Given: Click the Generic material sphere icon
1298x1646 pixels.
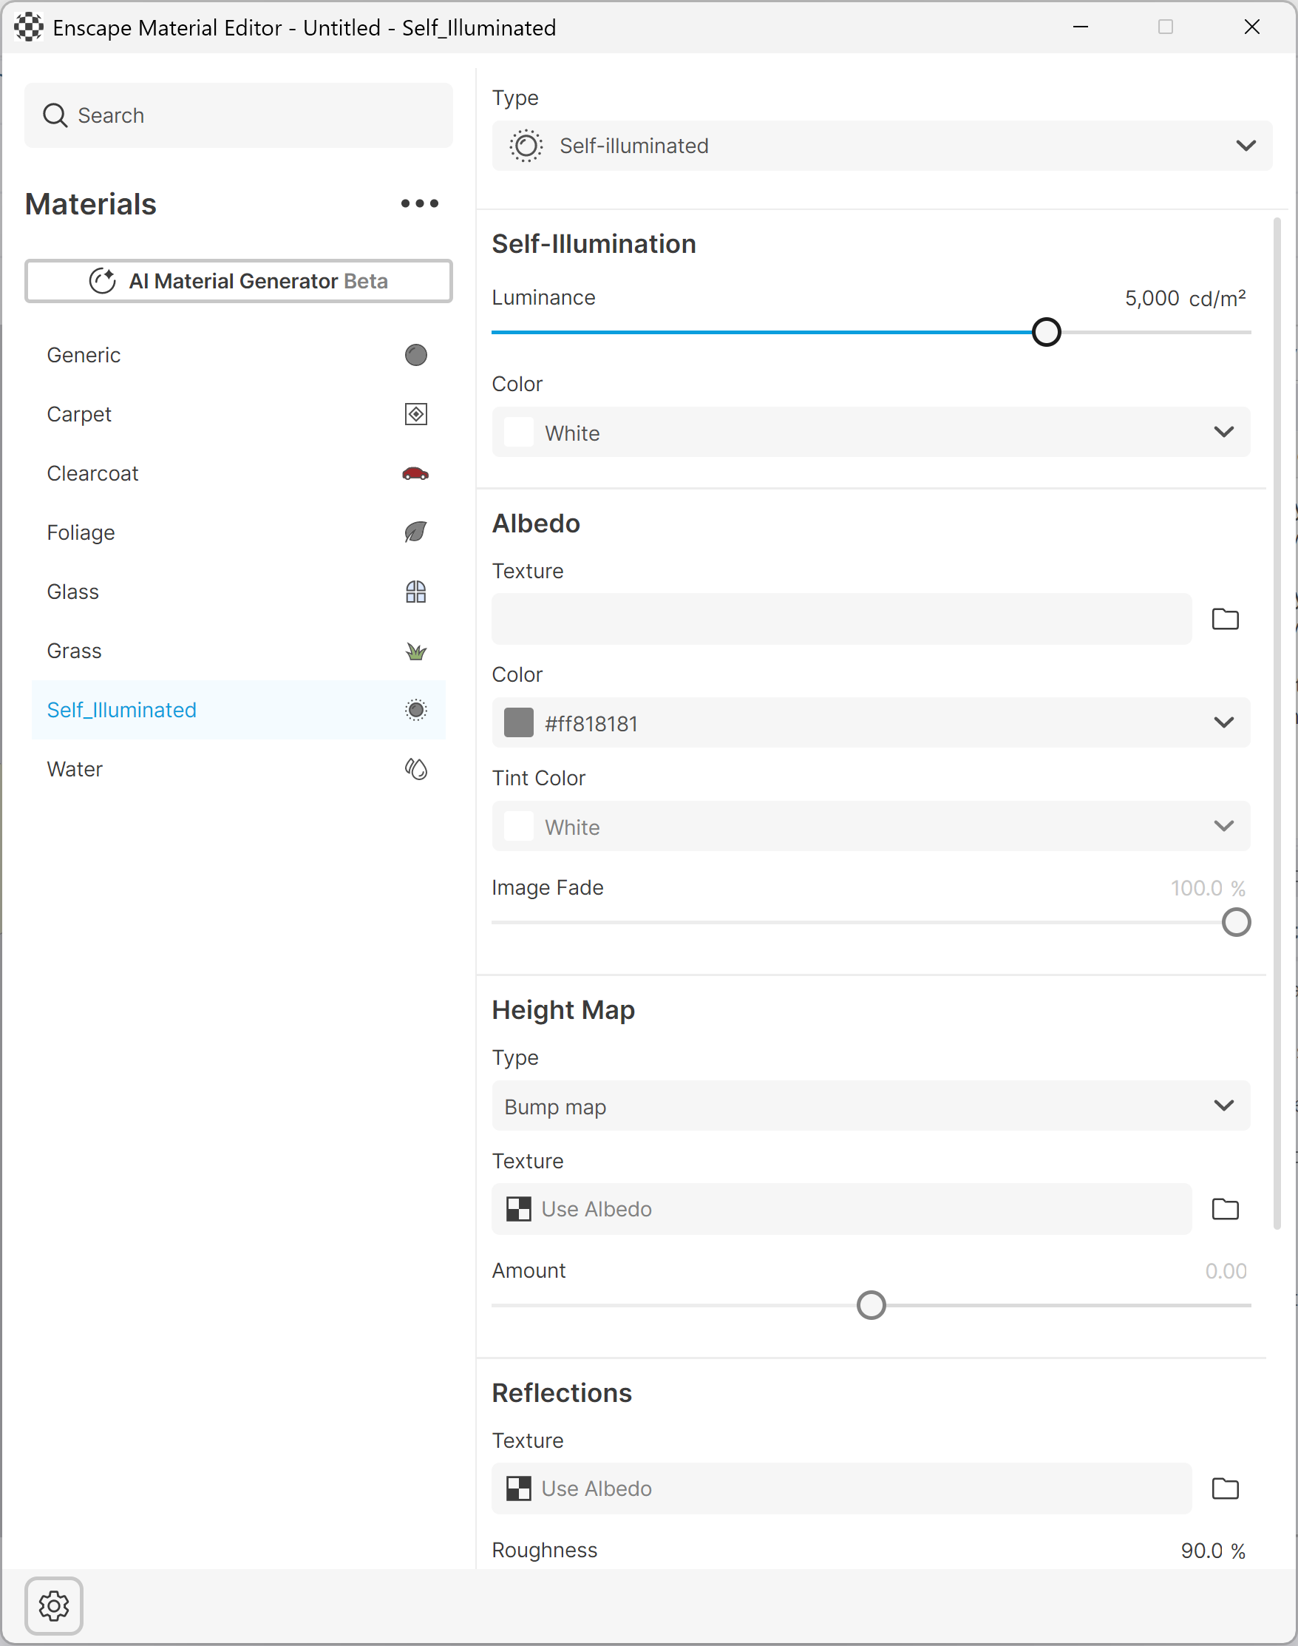Looking at the screenshot, I should click(x=415, y=355).
